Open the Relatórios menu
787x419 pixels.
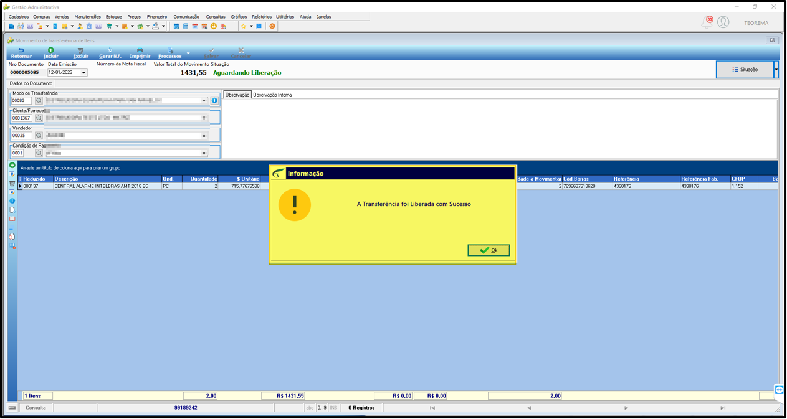pyautogui.click(x=262, y=17)
